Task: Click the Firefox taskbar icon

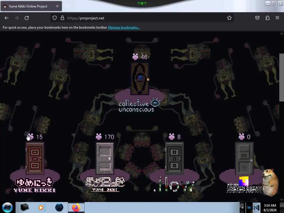Action: [x=76, y=207]
